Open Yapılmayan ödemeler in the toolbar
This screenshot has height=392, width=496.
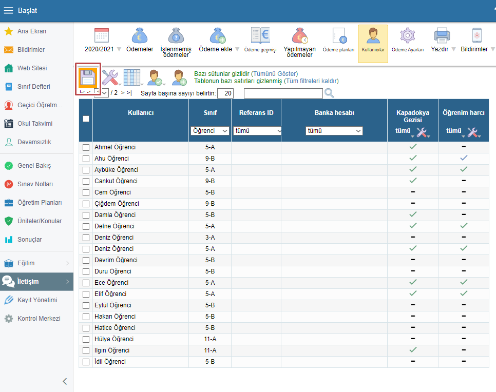point(299,36)
